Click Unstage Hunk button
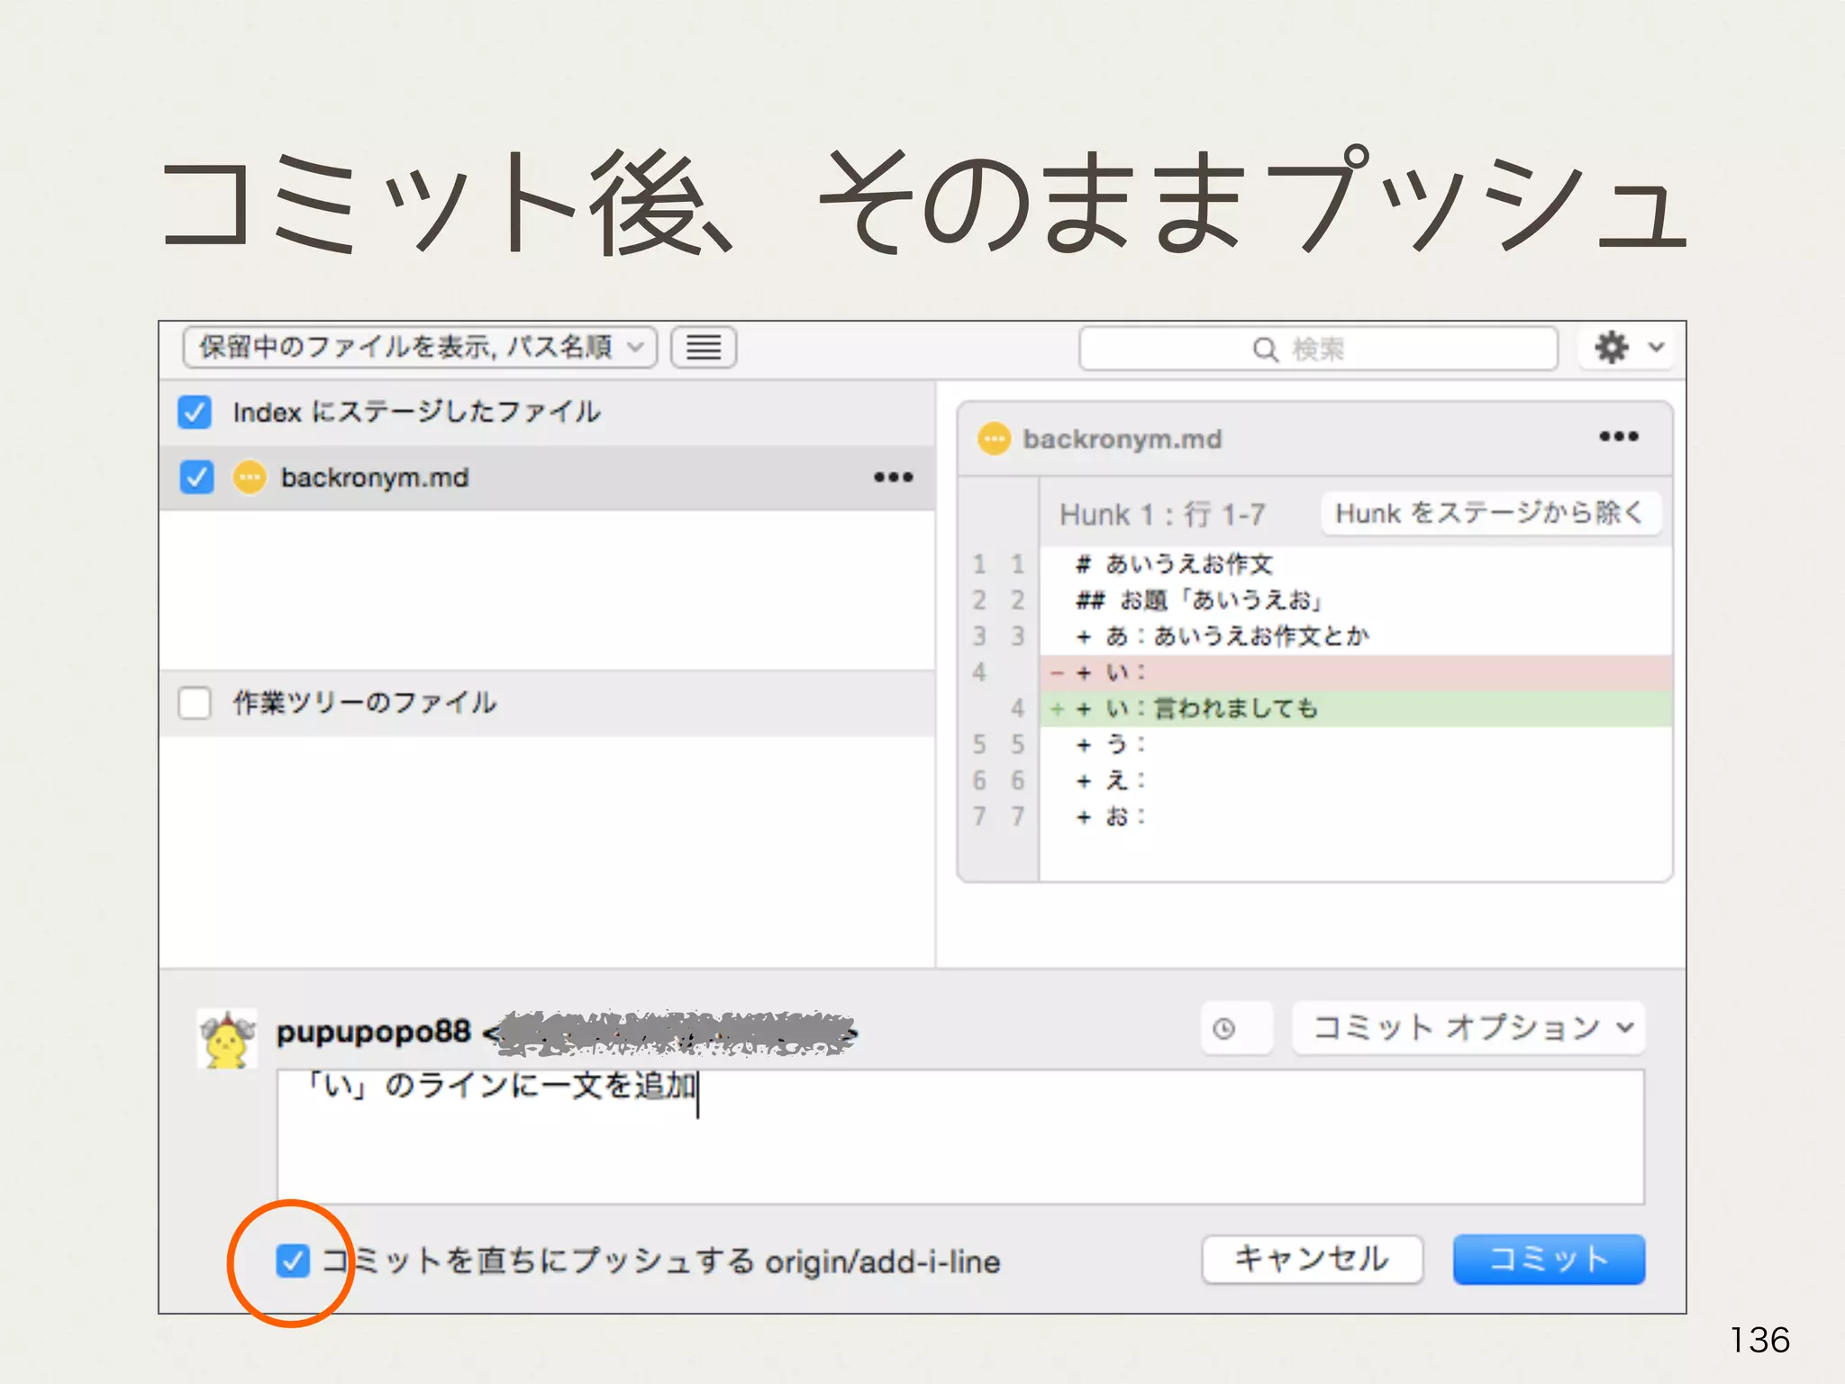This screenshot has height=1384, width=1845. pyautogui.click(x=1489, y=514)
